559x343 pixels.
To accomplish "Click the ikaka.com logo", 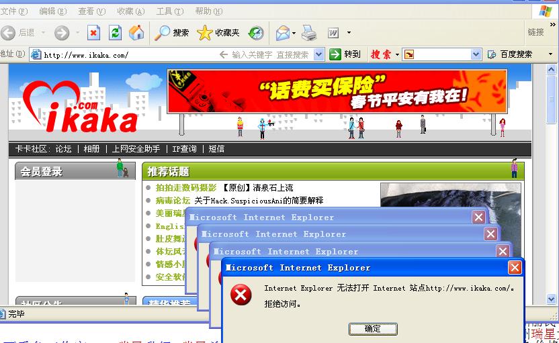I will tap(80, 107).
